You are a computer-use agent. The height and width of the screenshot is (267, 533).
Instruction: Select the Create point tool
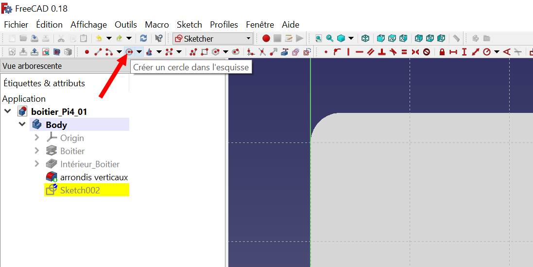point(86,52)
